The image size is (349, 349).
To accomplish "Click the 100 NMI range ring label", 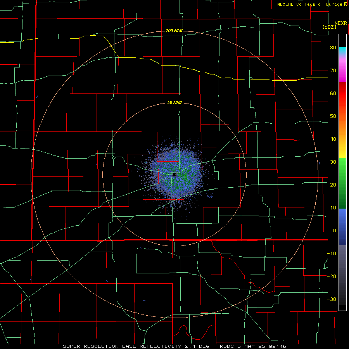I will pos(174,31).
